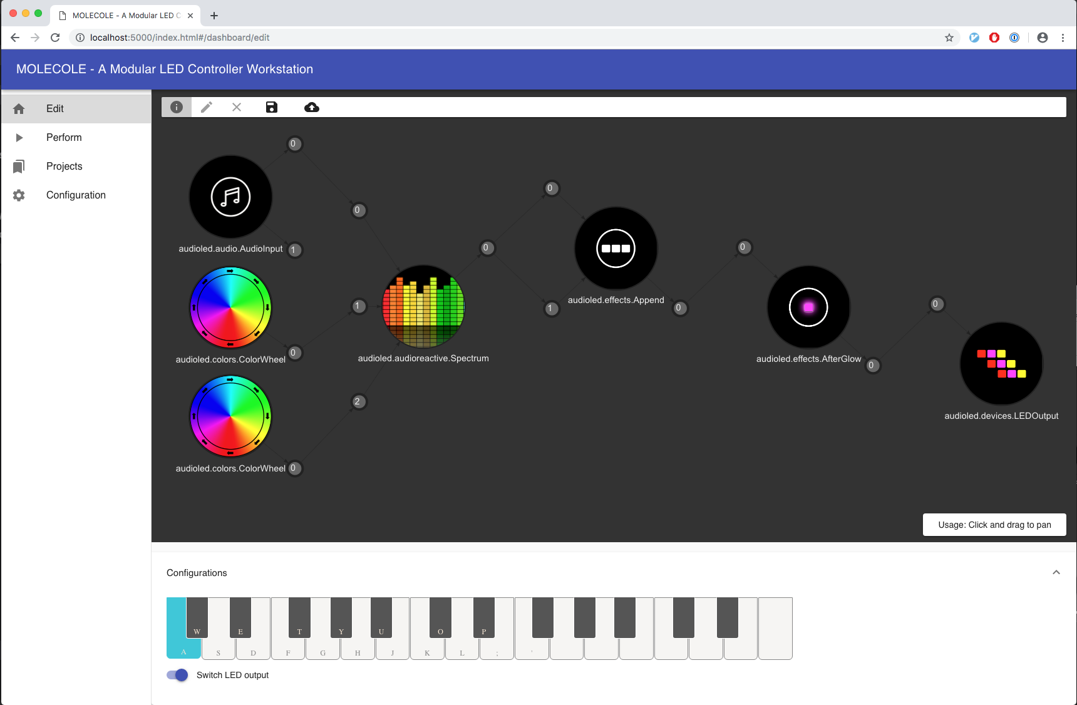Select the white K piano key
1077x705 pixels.
click(x=428, y=649)
